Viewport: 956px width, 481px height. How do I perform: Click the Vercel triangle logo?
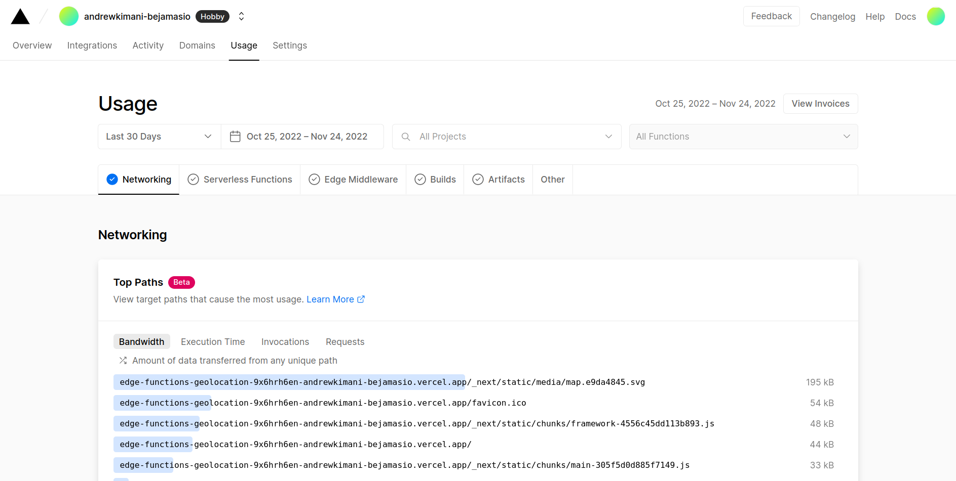coord(20,17)
